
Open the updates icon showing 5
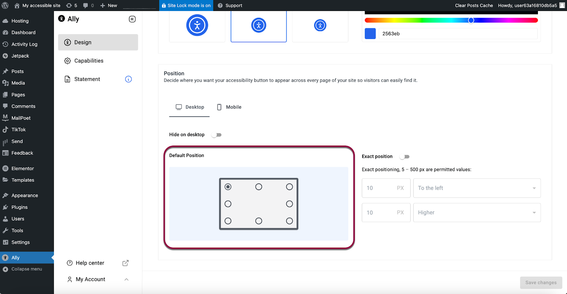(x=71, y=5)
